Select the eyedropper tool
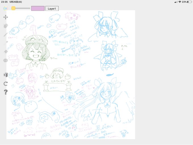Image resolution: width=193 pixels, height=145 pixels. [x=6, y=43]
